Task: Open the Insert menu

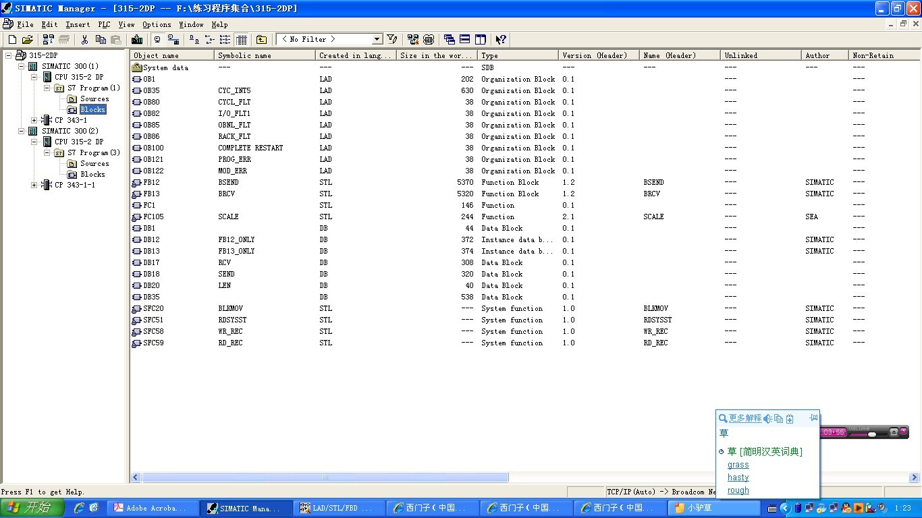Action: pyautogui.click(x=78, y=24)
